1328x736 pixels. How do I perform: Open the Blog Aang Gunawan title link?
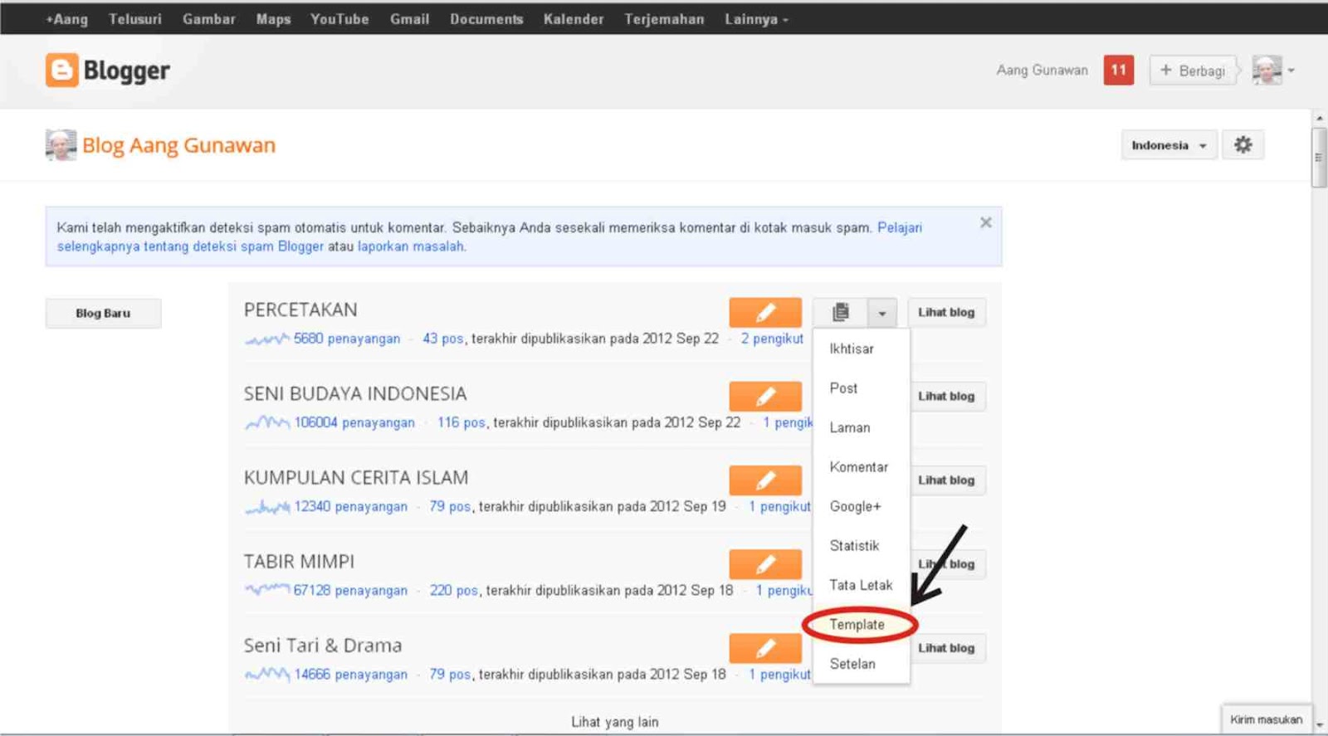(178, 145)
